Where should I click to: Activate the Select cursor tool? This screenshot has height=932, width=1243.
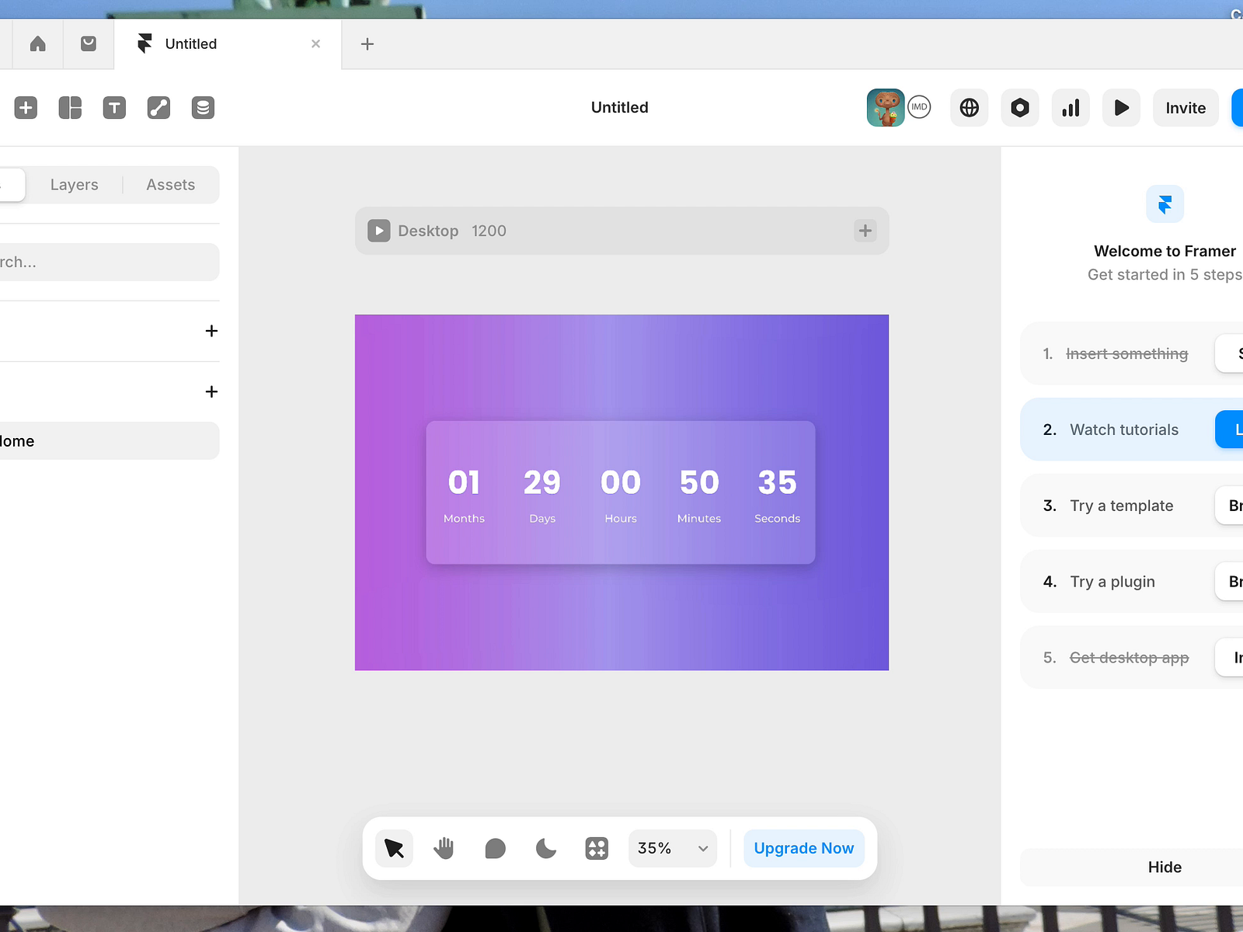394,848
